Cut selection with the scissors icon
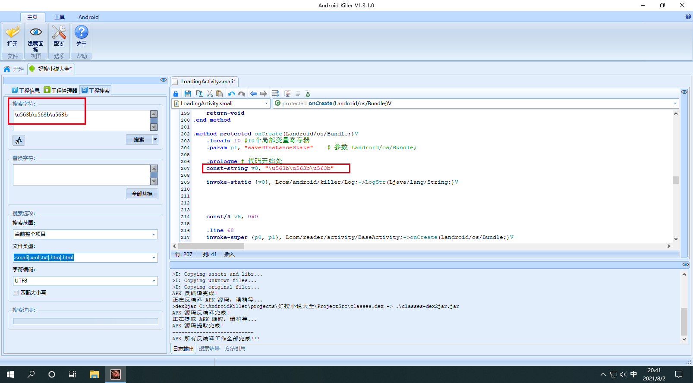This screenshot has width=693, height=383. [x=210, y=94]
